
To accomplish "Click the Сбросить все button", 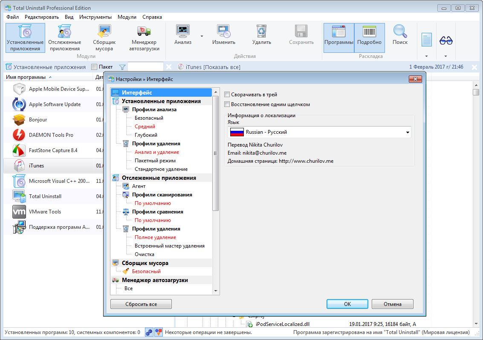I will tap(141, 304).
